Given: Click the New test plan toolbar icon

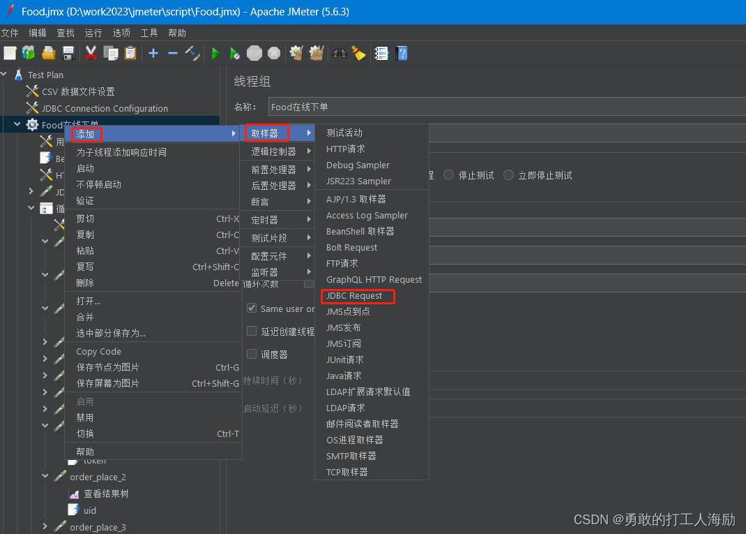Looking at the screenshot, I should (x=10, y=53).
